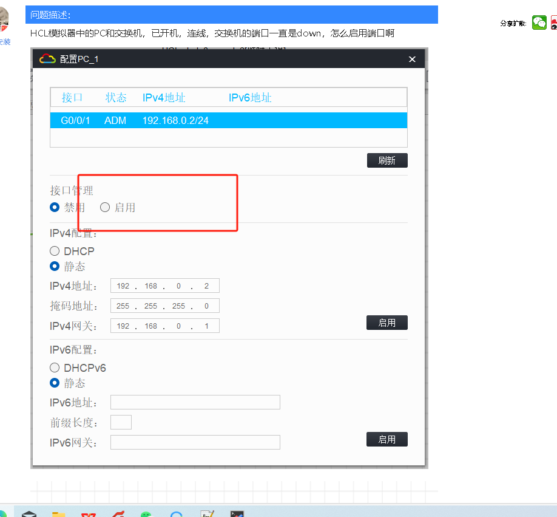The height and width of the screenshot is (517, 557).
Task: Click the 192.168.0.2/24 address cell
Action: pos(175,120)
